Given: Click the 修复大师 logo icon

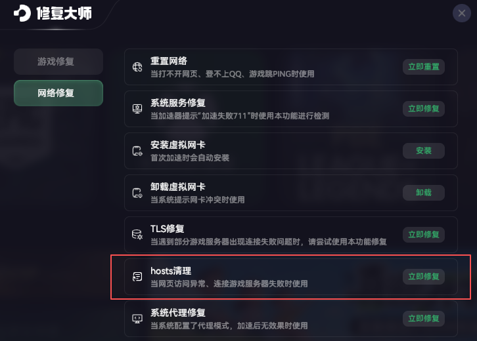Looking at the screenshot, I should click(x=22, y=14).
